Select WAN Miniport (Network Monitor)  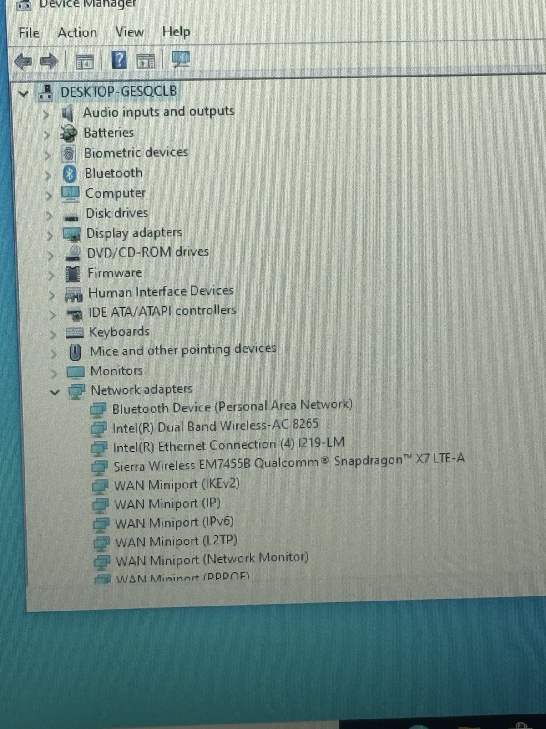pyautogui.click(x=212, y=559)
